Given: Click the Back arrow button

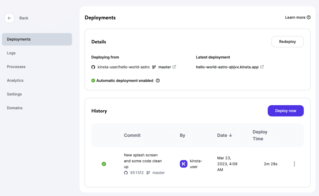Looking at the screenshot, I should [9, 18].
